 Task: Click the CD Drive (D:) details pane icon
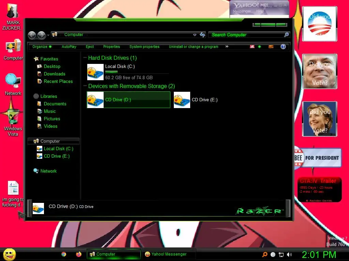[x=38, y=208]
